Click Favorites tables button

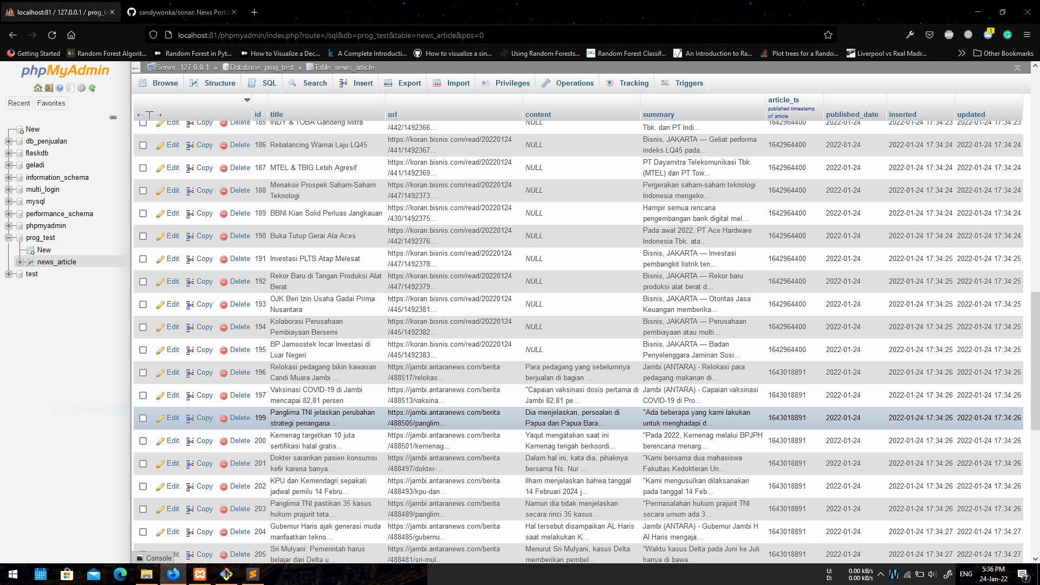click(x=51, y=103)
